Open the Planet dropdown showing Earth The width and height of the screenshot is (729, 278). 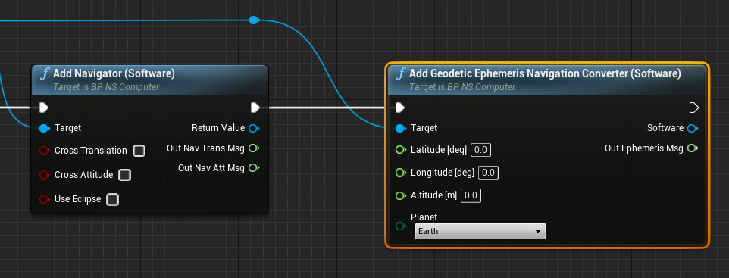[480, 231]
